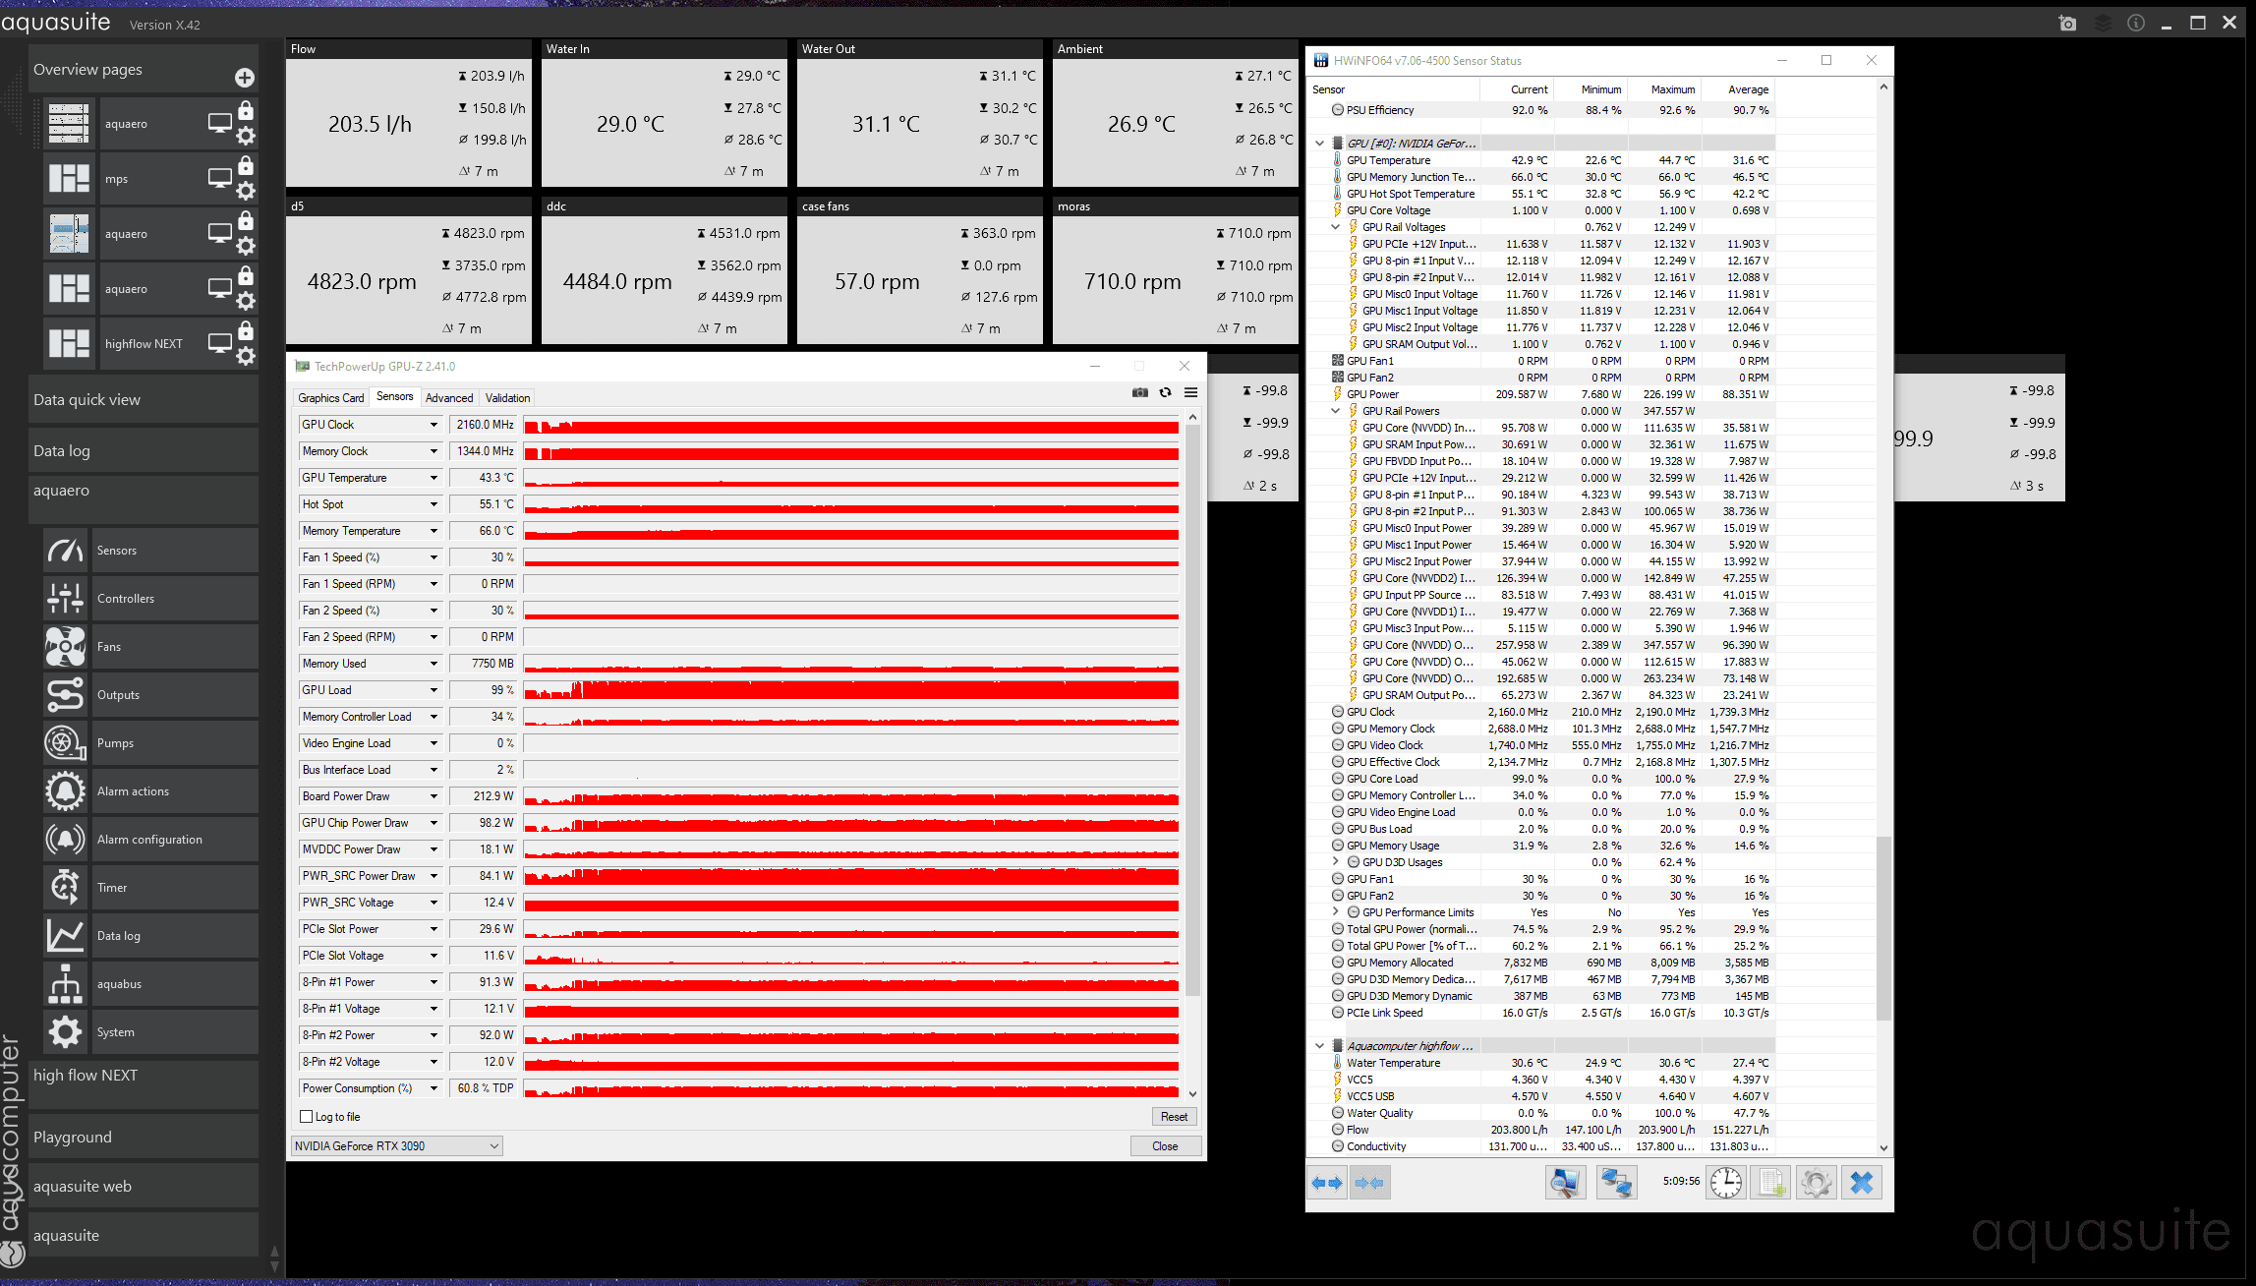
Task: Click the HWiNFO sensor list scrollbar
Action: coord(1883,928)
